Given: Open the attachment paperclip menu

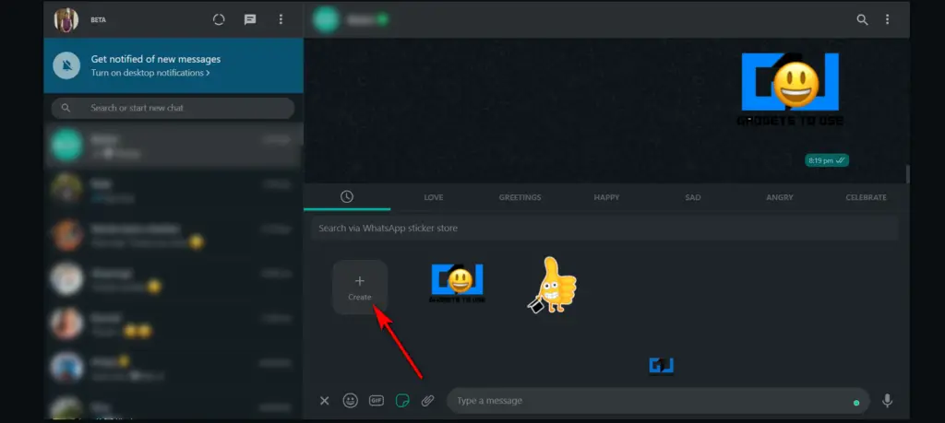Looking at the screenshot, I should pyautogui.click(x=428, y=401).
